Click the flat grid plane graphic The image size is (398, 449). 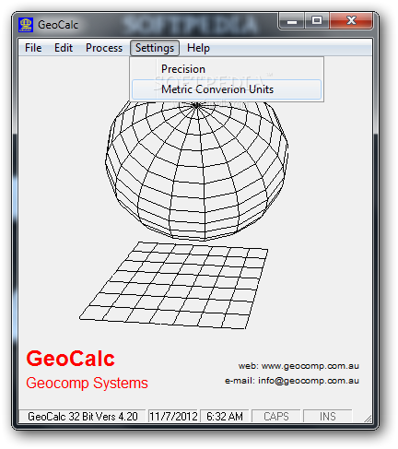[x=174, y=285]
